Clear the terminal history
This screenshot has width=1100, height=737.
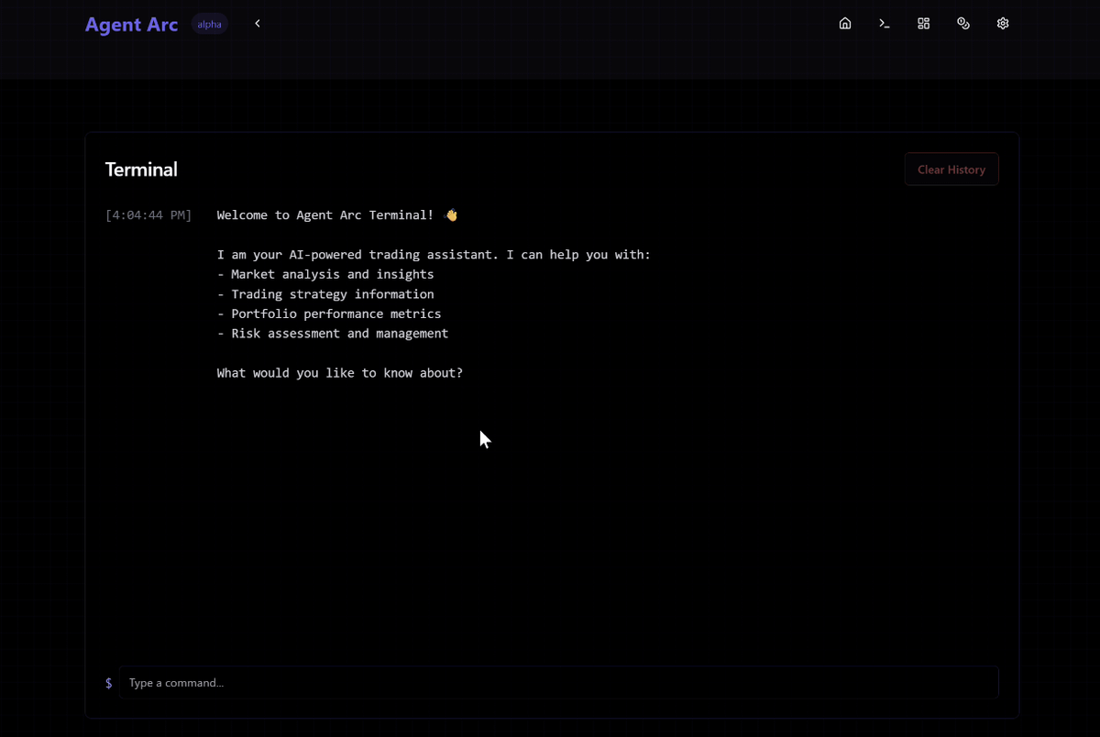coord(951,170)
